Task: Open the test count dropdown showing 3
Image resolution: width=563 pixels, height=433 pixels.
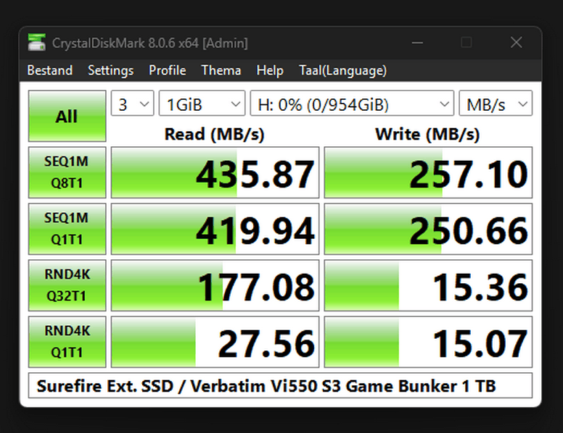Action: (133, 104)
